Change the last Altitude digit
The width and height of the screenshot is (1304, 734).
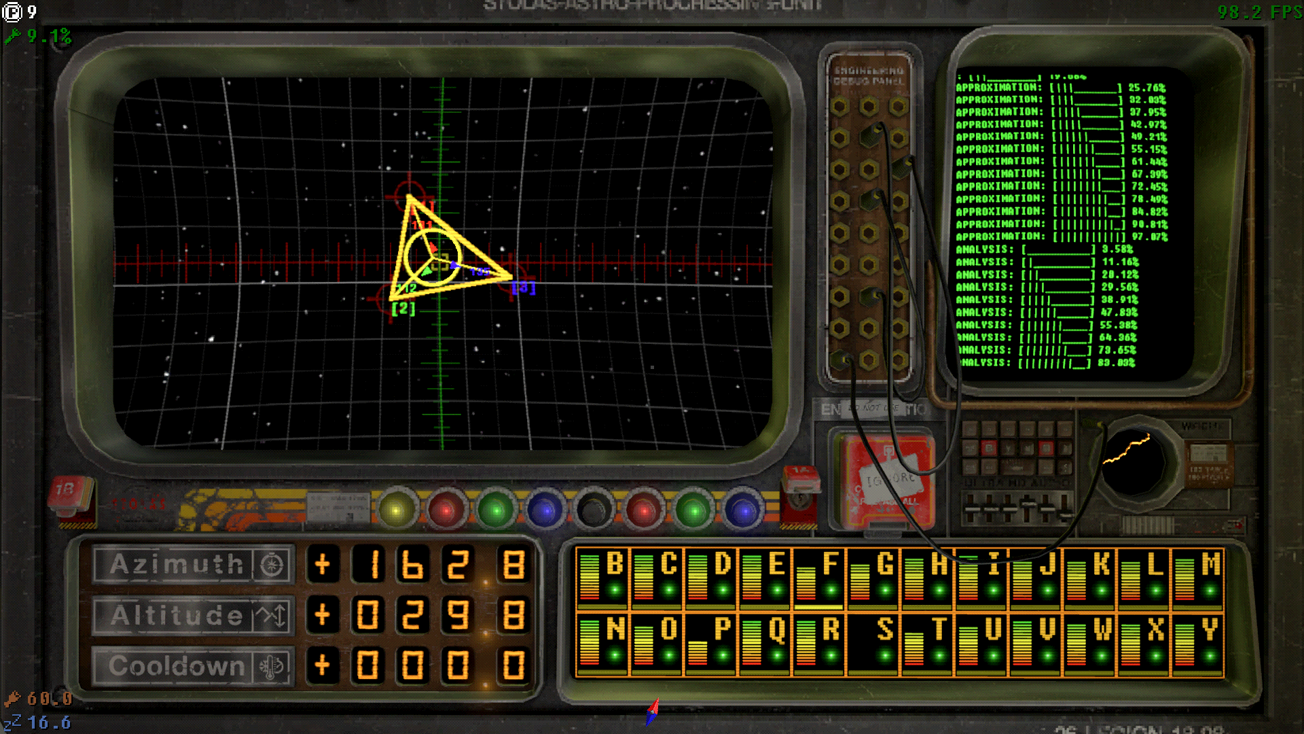(513, 616)
